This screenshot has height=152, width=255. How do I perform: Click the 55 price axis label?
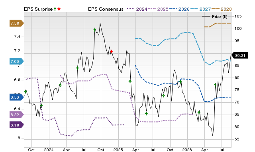(237, 139)
